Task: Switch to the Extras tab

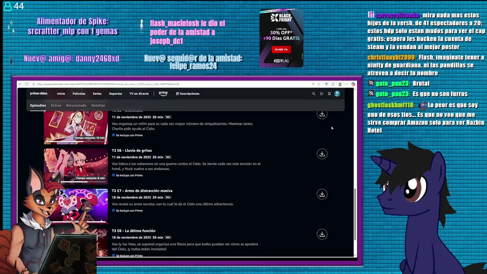Action: [56, 105]
